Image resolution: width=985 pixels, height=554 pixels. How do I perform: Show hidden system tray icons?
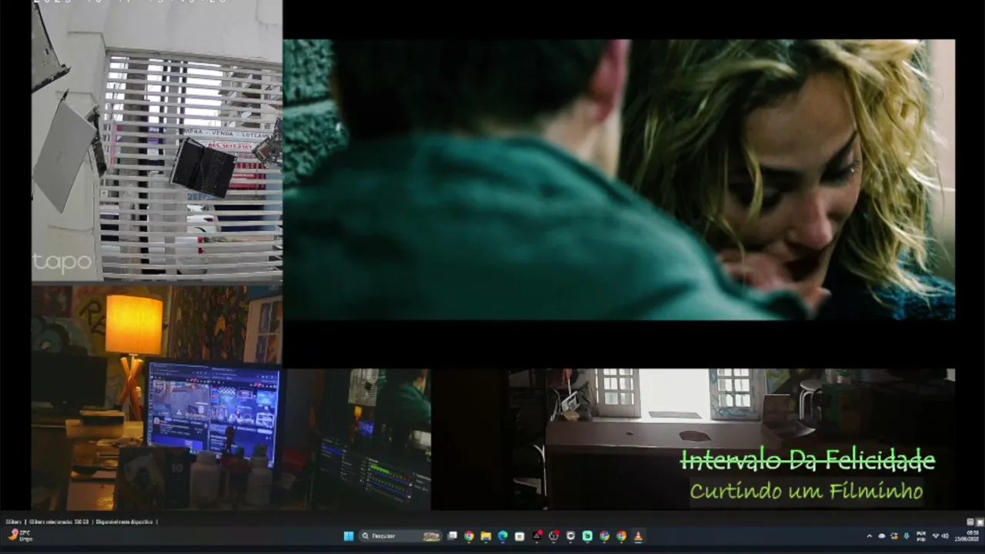[x=870, y=536]
